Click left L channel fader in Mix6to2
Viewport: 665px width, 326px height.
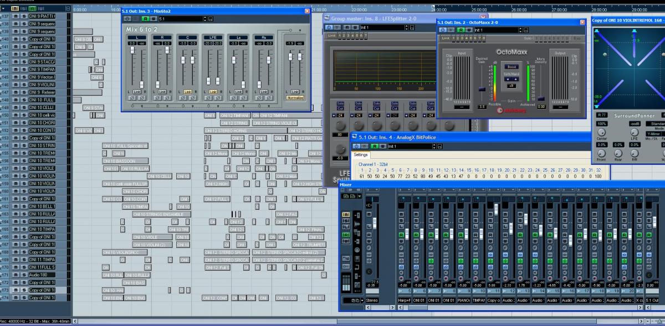pyautogui.click(x=132, y=50)
